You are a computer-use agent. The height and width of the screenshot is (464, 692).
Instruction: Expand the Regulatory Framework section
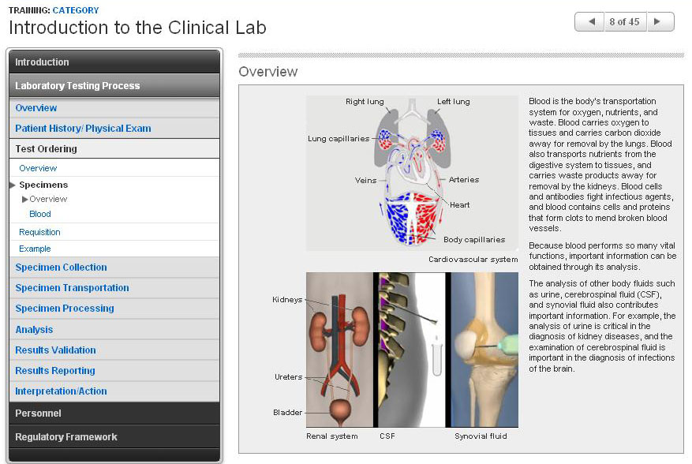[66, 437]
